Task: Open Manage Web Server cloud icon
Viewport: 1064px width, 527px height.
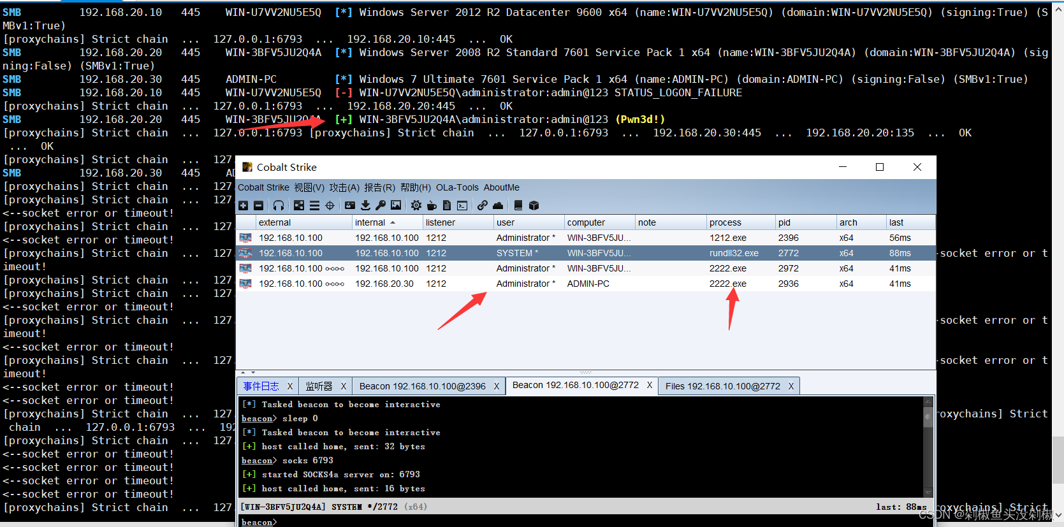Action: [498, 205]
